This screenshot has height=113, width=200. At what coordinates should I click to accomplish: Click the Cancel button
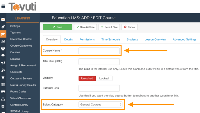129,27
